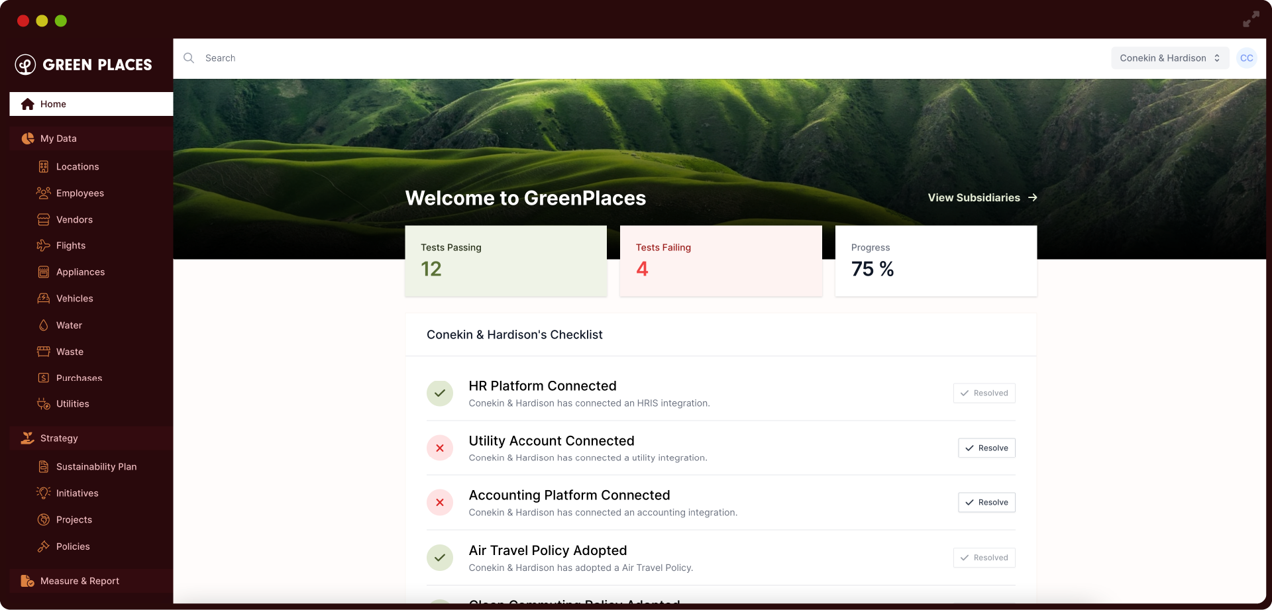The image size is (1272, 610).
Task: Click the Utility Account Connected title
Action: 551,441
